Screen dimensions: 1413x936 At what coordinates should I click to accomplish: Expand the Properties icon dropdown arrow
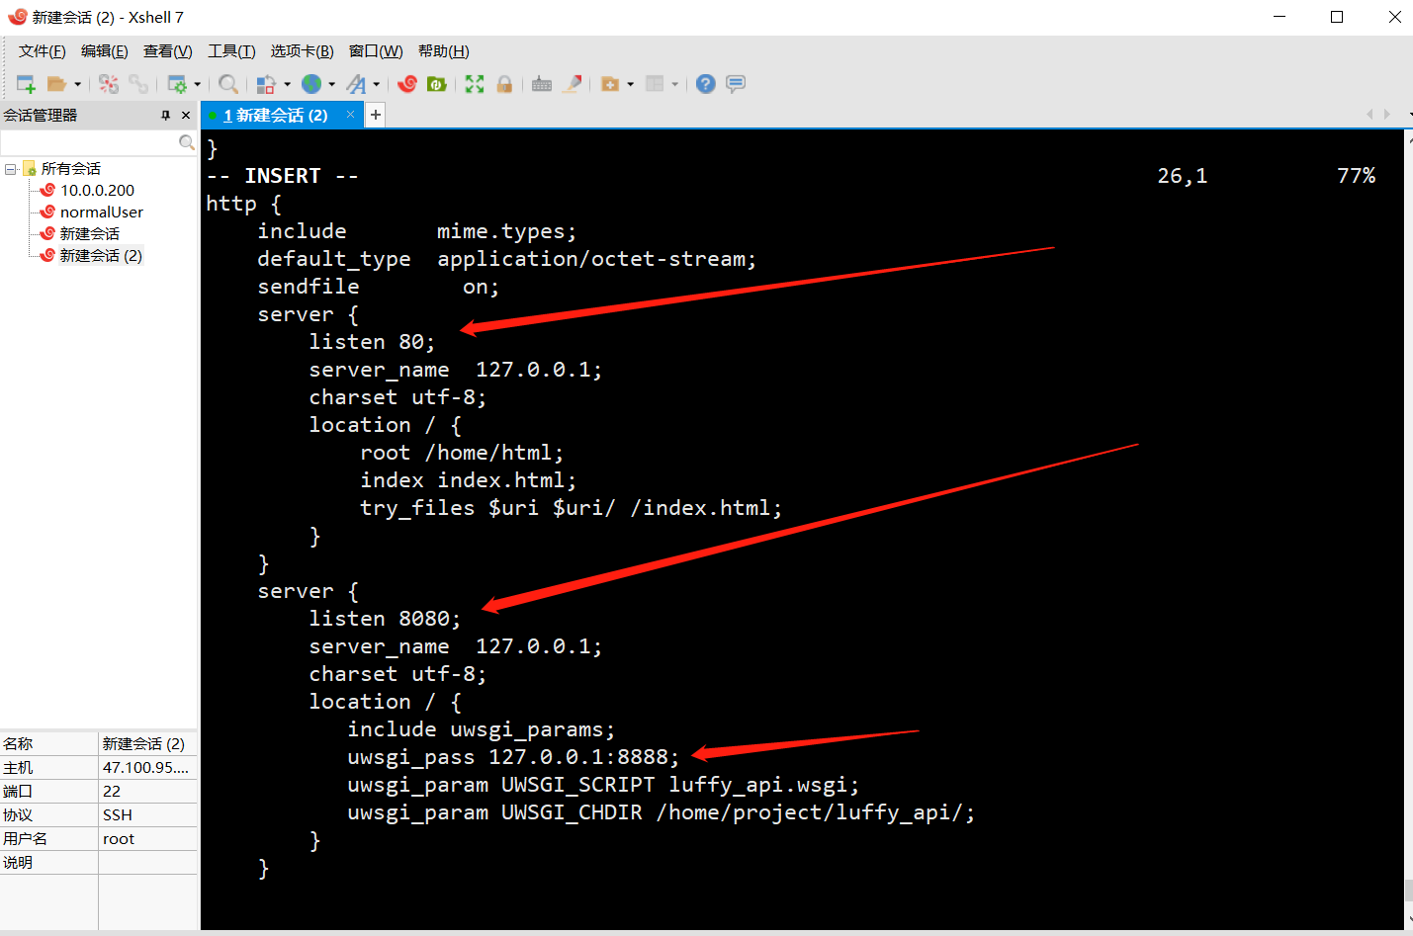198,84
